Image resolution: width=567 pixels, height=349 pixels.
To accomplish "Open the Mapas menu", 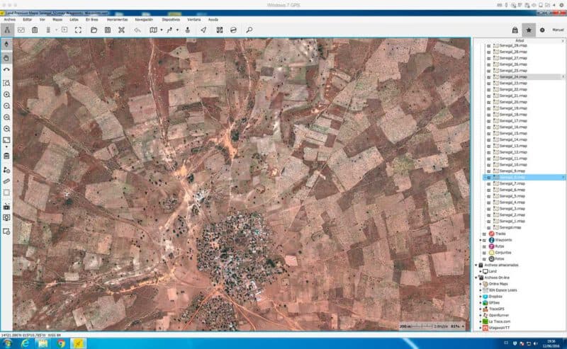I will pyautogui.click(x=57, y=20).
